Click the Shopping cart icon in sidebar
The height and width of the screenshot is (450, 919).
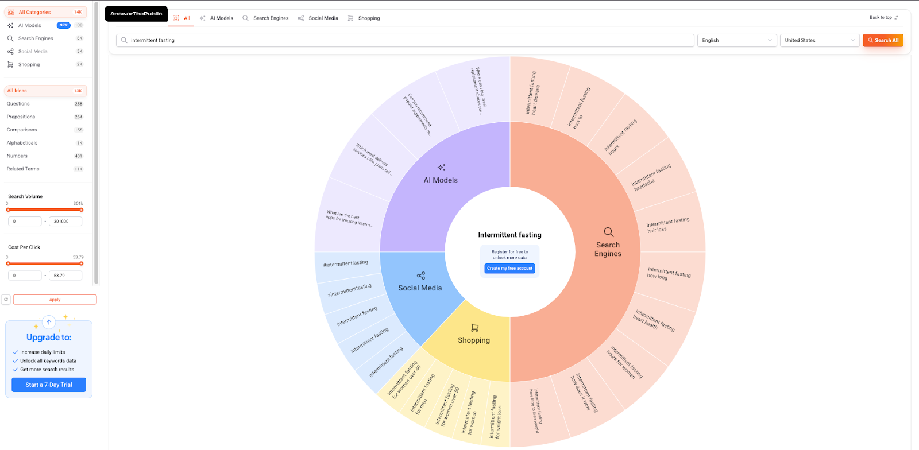10,65
